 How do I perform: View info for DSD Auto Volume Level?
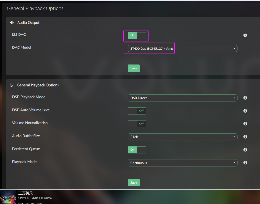[x=245, y=111]
